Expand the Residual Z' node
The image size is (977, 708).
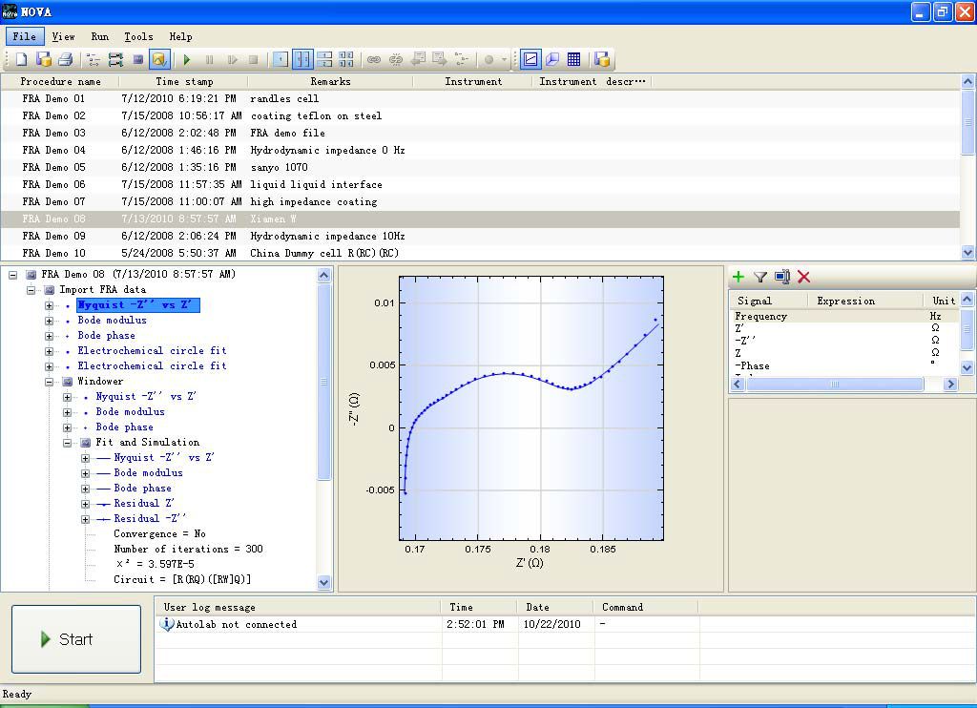click(x=85, y=504)
